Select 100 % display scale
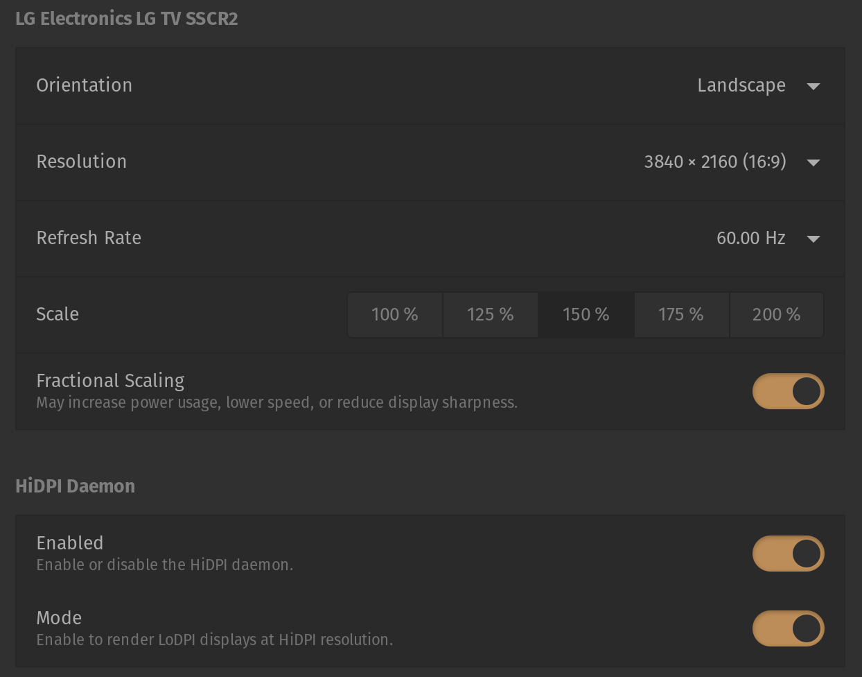 pyautogui.click(x=395, y=314)
